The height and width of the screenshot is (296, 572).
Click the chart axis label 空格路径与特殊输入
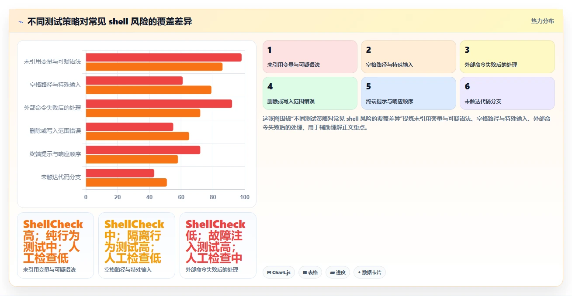click(55, 85)
